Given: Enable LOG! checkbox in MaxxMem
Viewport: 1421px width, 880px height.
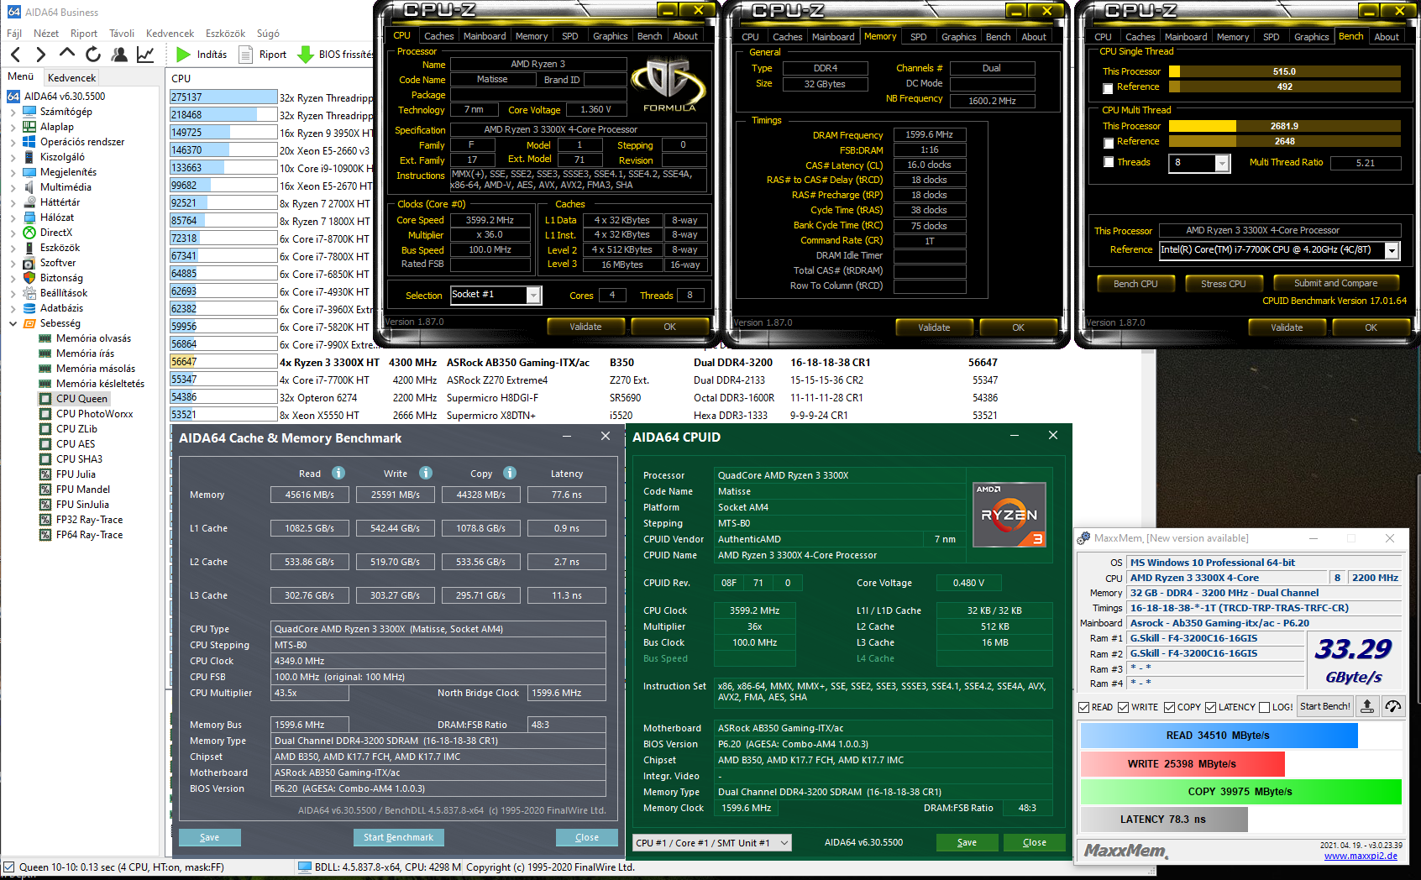Looking at the screenshot, I should pyautogui.click(x=1264, y=707).
